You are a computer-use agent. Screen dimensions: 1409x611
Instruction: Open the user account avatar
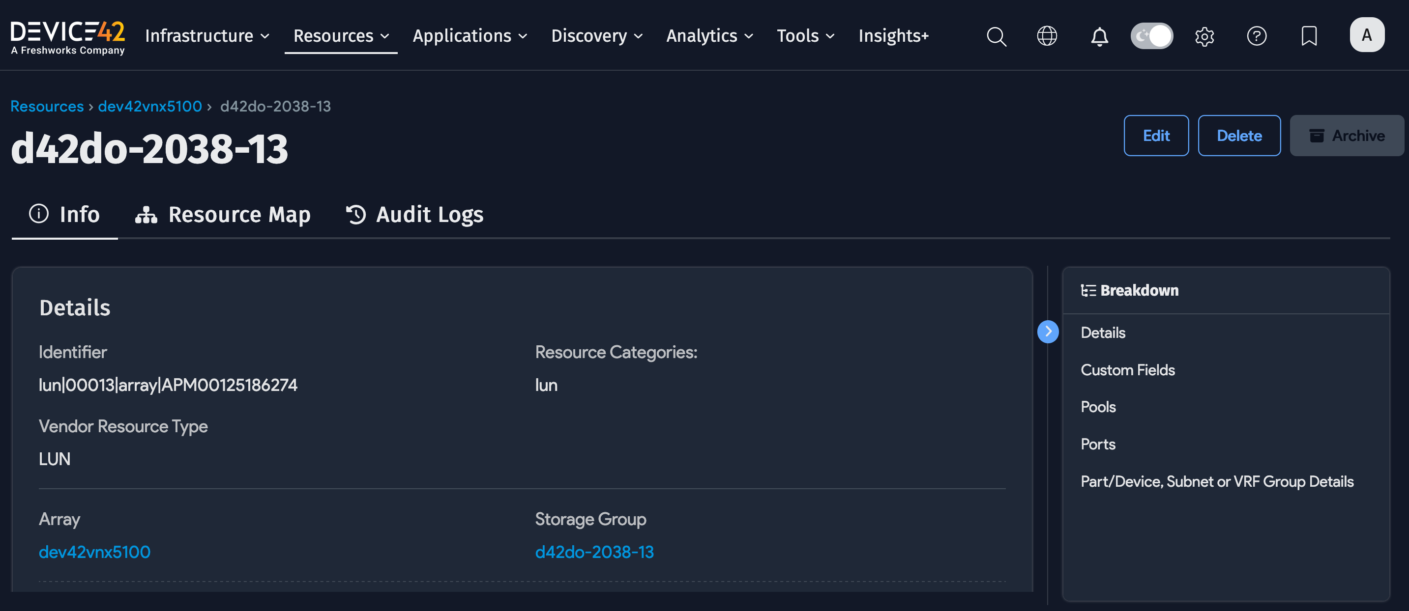tap(1367, 34)
